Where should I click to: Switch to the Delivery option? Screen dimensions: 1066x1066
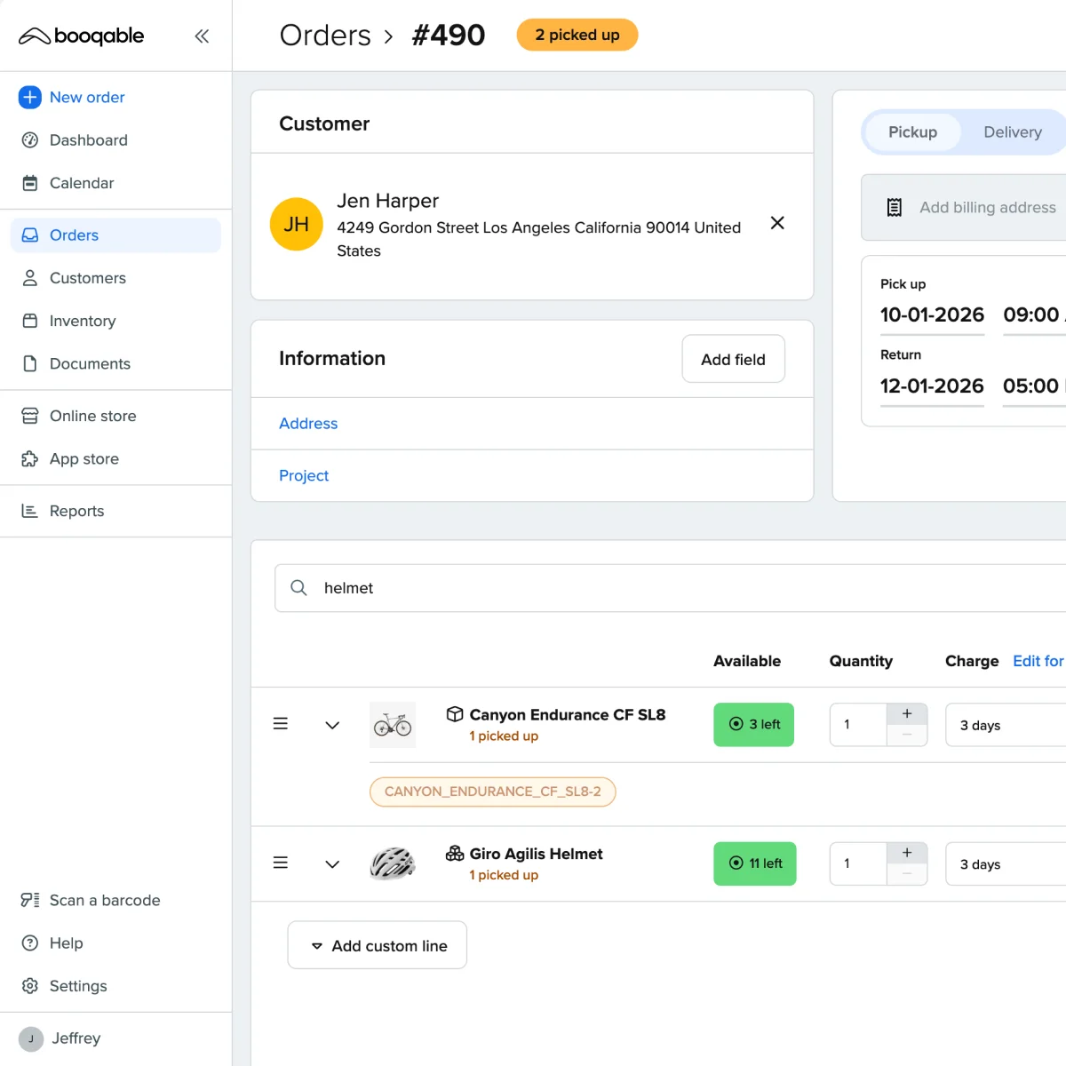tap(1012, 131)
